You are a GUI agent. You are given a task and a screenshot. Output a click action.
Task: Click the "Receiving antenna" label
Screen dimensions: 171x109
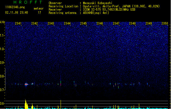[x=63, y=13]
